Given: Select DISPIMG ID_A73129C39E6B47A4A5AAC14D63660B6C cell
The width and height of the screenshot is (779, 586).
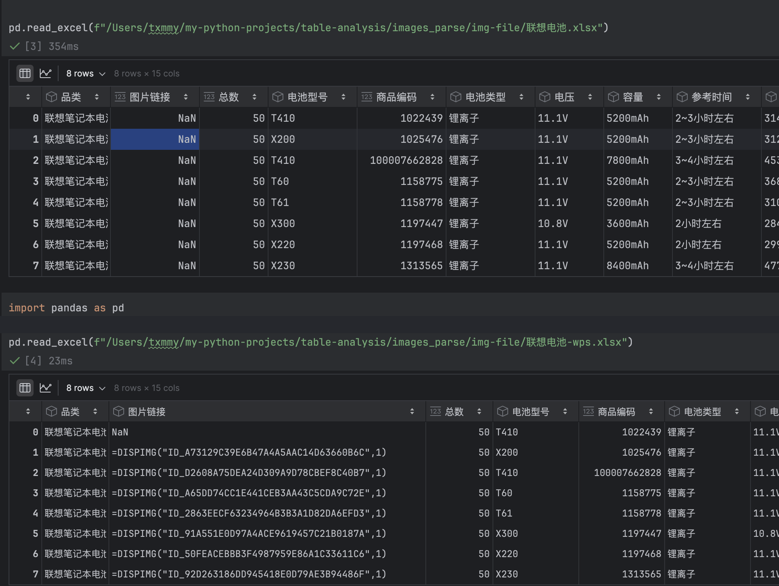Looking at the screenshot, I should pos(267,453).
